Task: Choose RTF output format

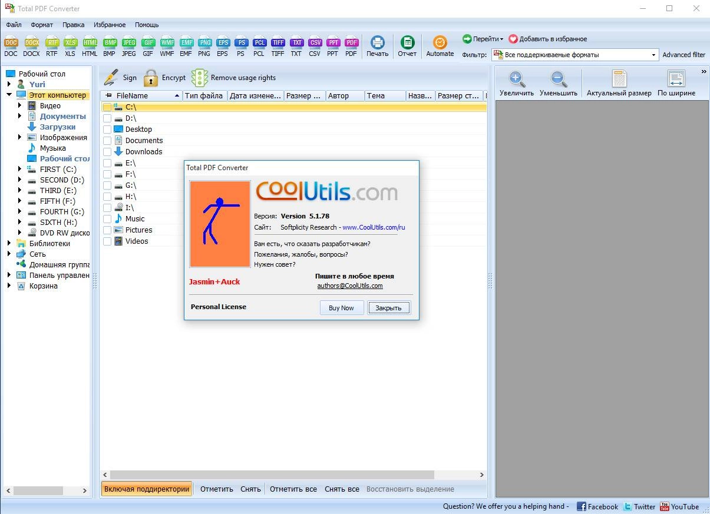Action: tap(52, 47)
